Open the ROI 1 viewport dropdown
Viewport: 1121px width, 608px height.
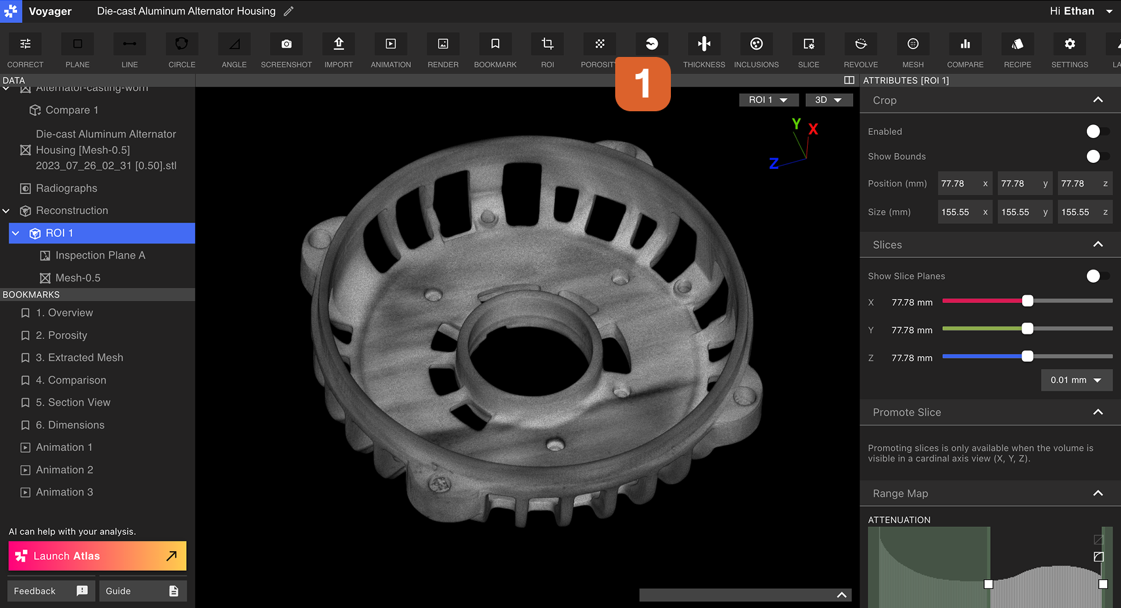pyautogui.click(x=769, y=99)
